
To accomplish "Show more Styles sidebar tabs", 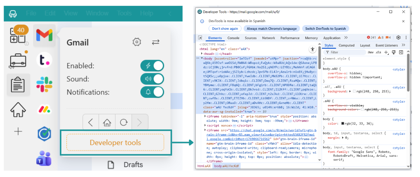I will pyautogui.click(x=403, y=45).
